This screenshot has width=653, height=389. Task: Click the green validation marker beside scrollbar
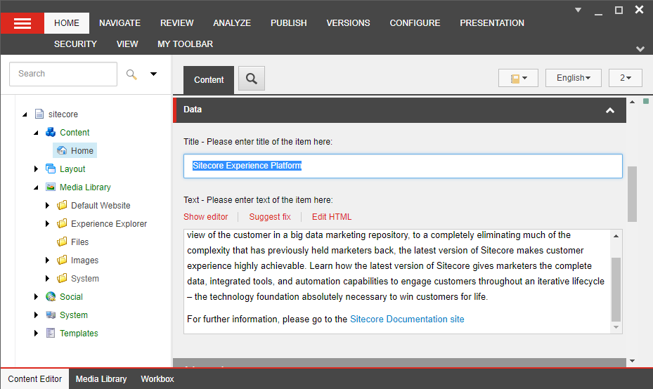point(645,101)
